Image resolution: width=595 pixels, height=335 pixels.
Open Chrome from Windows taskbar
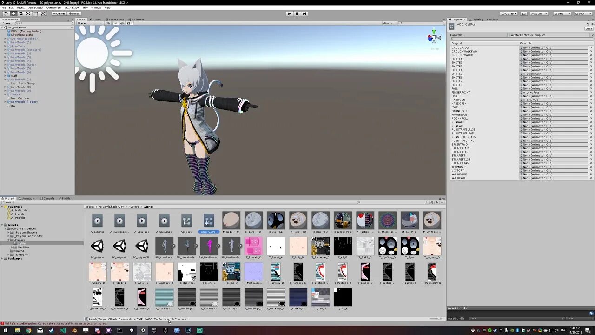pos(28,330)
